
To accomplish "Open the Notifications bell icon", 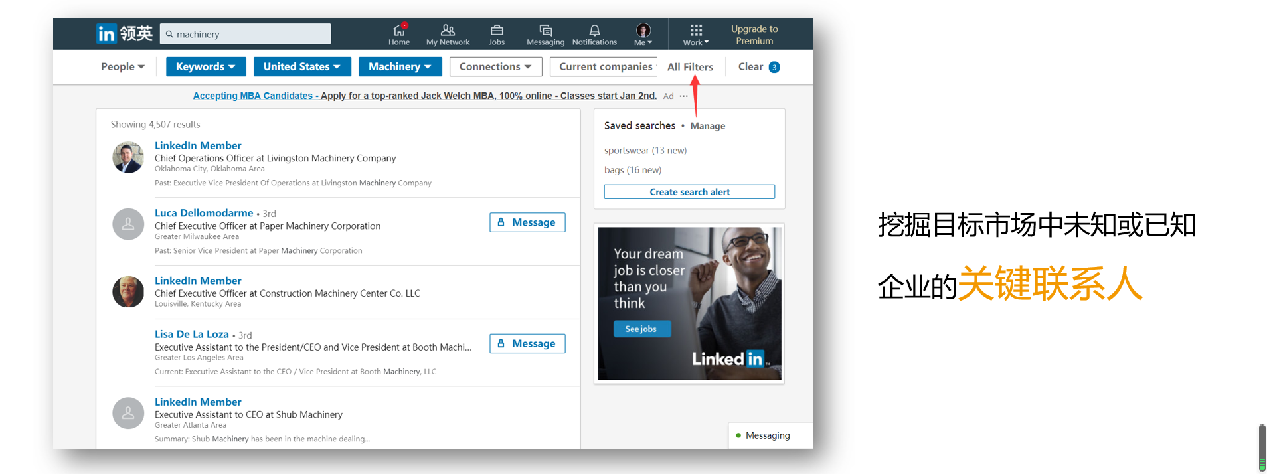I will click(x=594, y=31).
